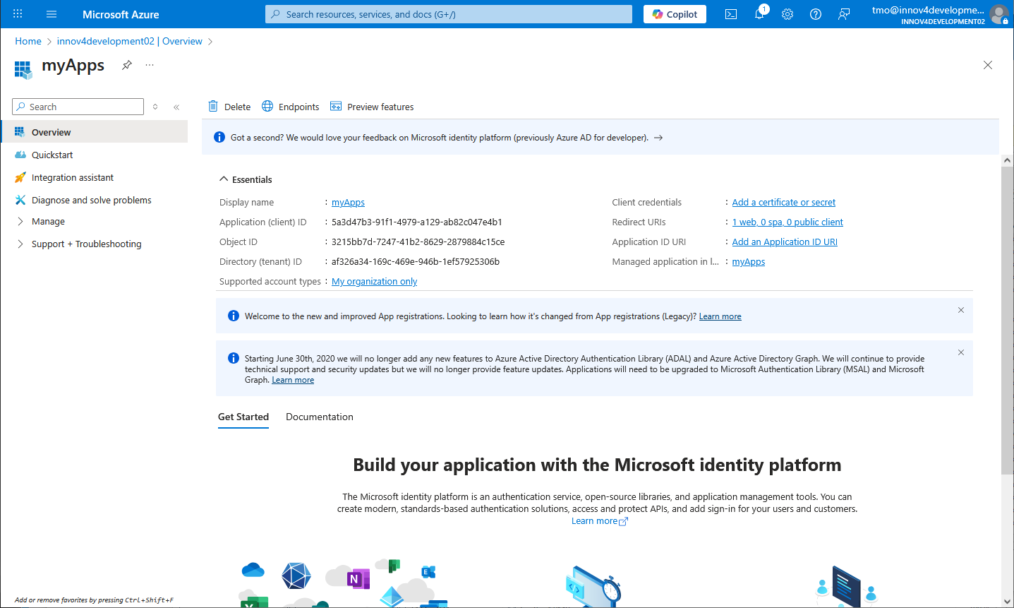Switch to the Documentation tab
The width and height of the screenshot is (1014, 608).
pyautogui.click(x=319, y=417)
